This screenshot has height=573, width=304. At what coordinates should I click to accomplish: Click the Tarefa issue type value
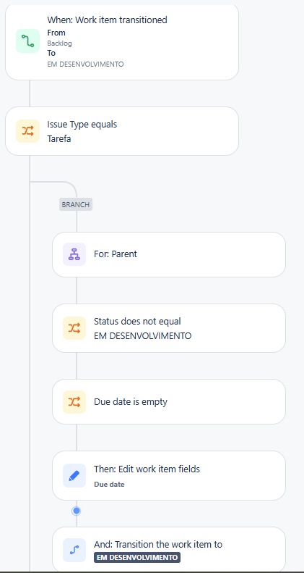pos(59,139)
